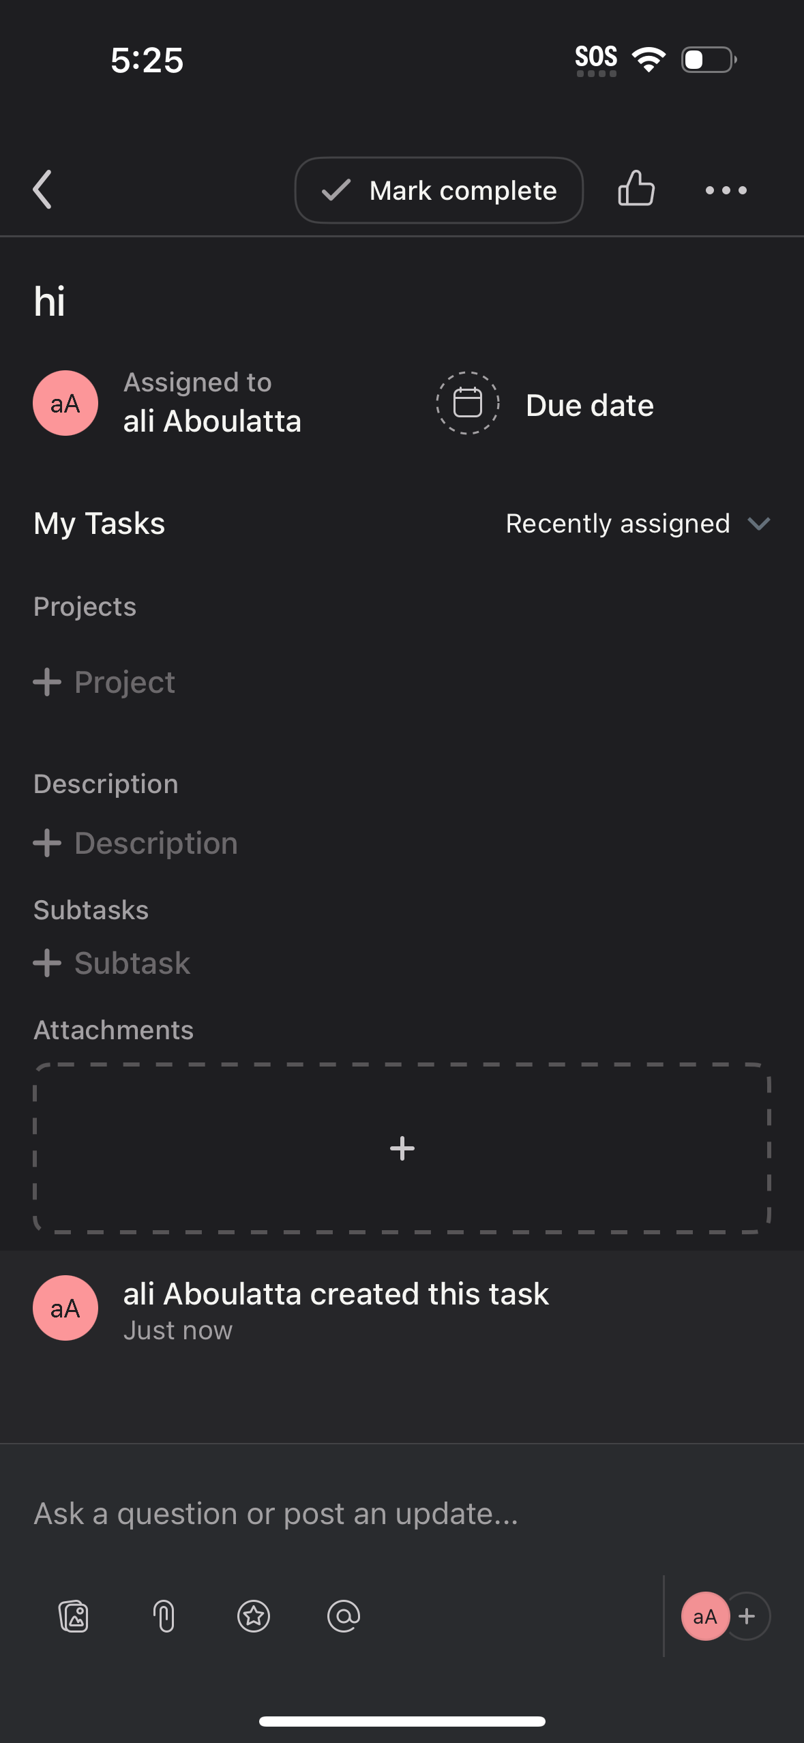The width and height of the screenshot is (804, 1743).
Task: Add a description to the task
Action: [x=135, y=842]
